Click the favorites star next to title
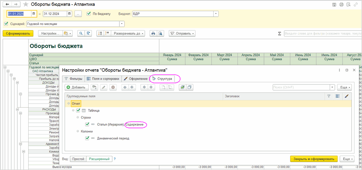Screen dimensions: 362x170 click(26, 5)
